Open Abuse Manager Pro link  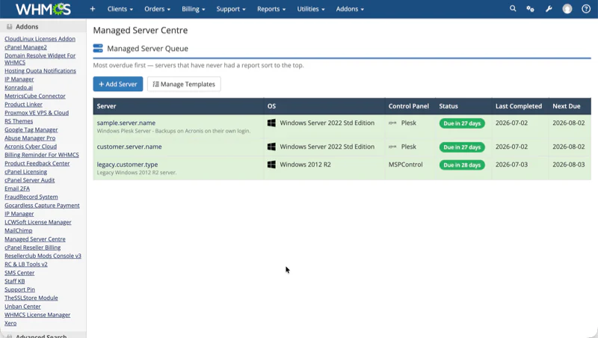coord(30,138)
